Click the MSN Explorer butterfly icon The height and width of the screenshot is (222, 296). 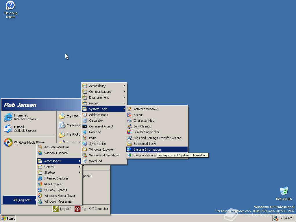(x=40, y=184)
